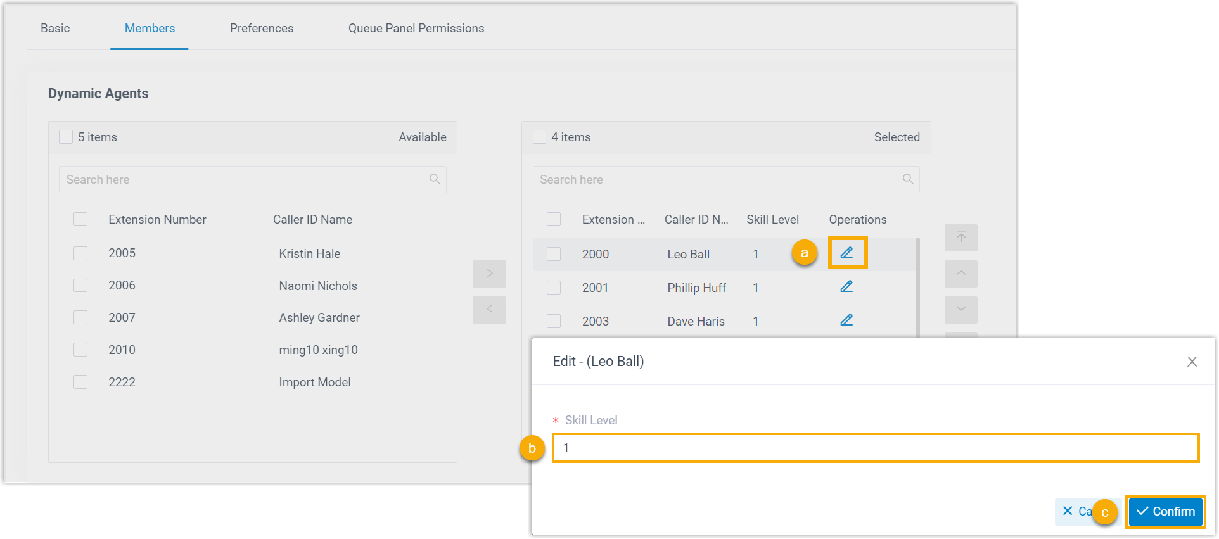This screenshot has width=1219, height=539.
Task: Click the search icon in Selected list
Action: pyautogui.click(x=907, y=179)
